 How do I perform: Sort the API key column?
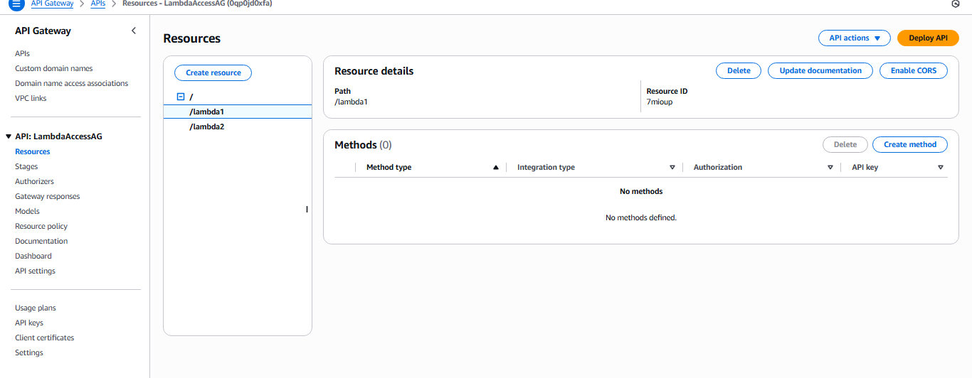coord(941,168)
